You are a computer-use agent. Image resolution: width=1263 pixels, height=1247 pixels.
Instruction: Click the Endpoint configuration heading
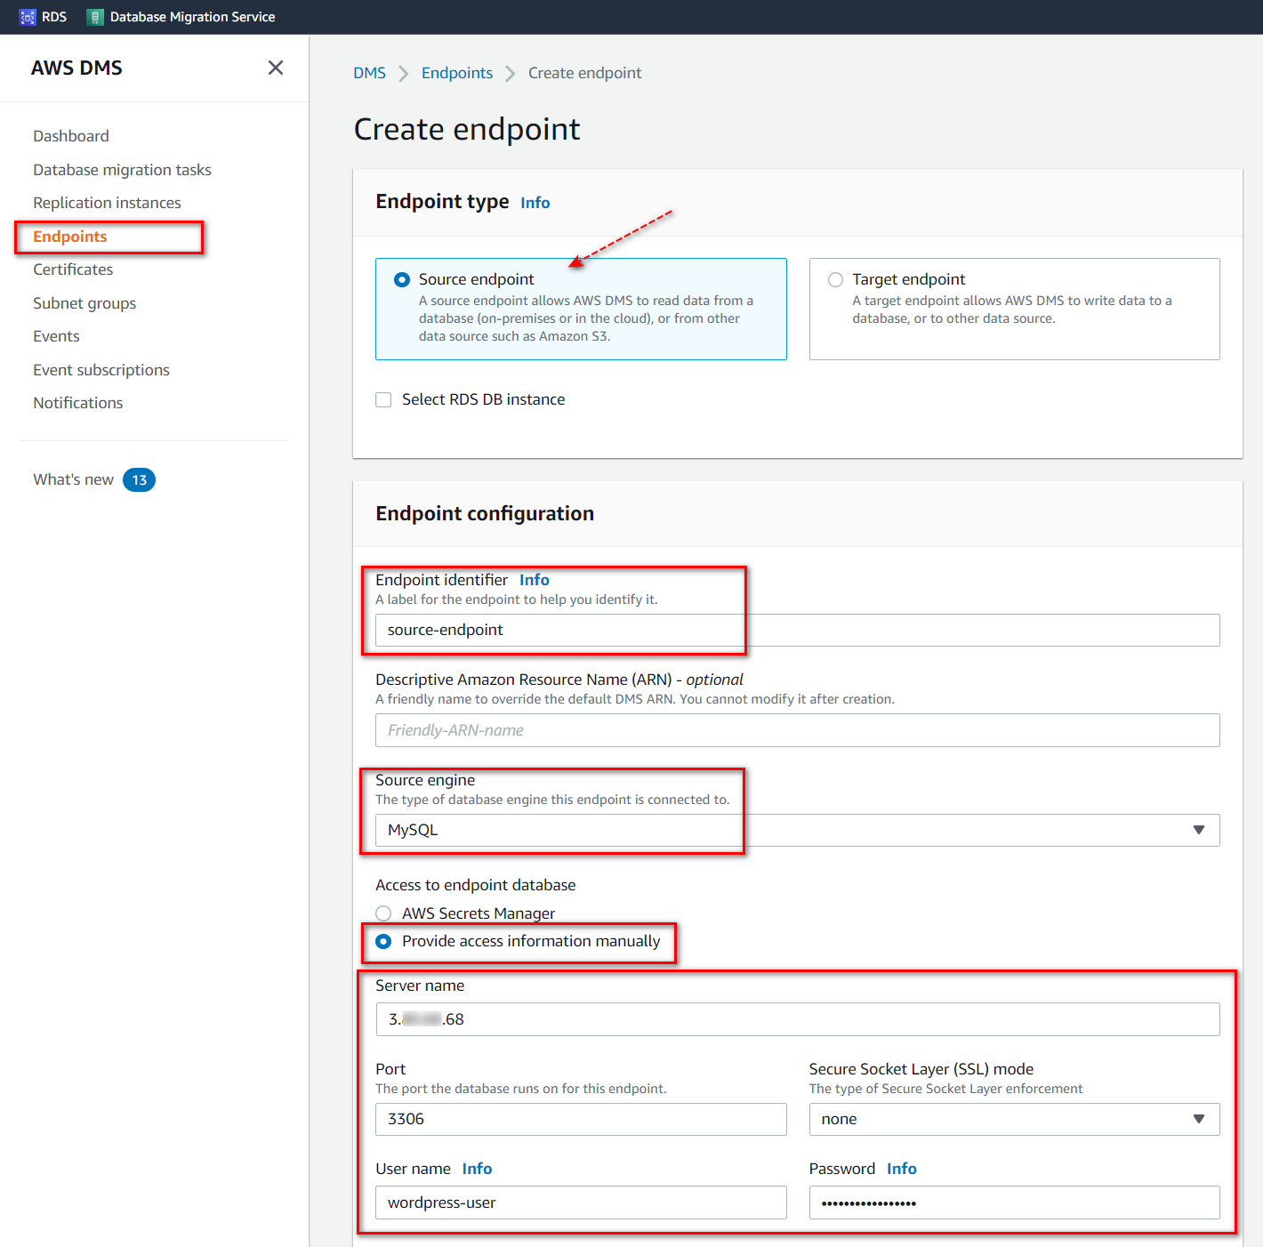click(x=485, y=514)
